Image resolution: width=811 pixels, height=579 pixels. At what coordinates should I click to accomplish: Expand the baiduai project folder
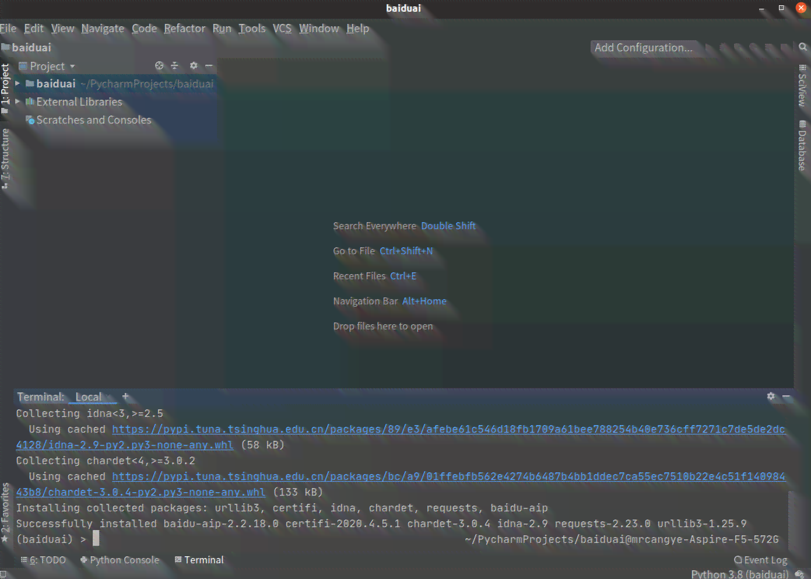click(x=17, y=84)
